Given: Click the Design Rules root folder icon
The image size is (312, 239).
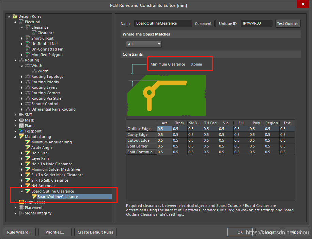Looking at the screenshot, I should click(x=15, y=16).
